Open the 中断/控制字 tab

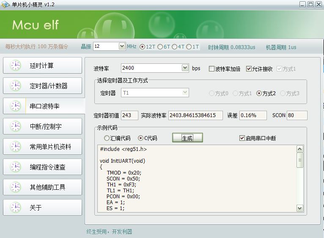[42, 126]
